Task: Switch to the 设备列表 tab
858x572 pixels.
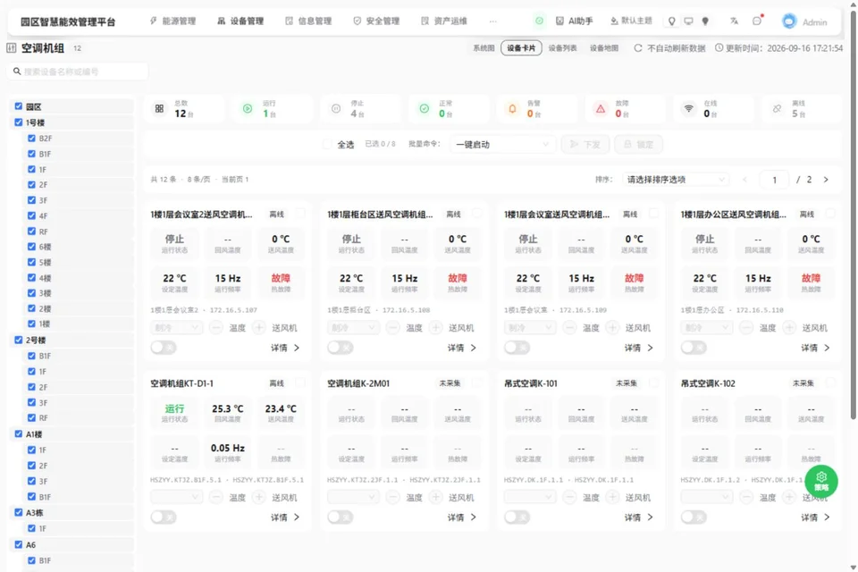Action: [562, 48]
